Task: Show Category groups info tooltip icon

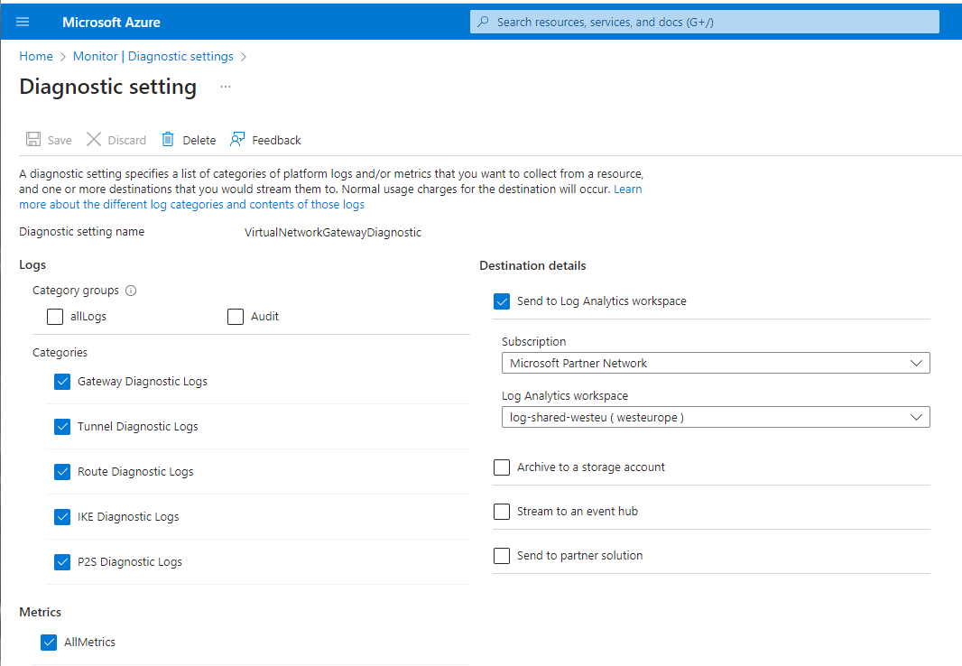Action: point(131,291)
